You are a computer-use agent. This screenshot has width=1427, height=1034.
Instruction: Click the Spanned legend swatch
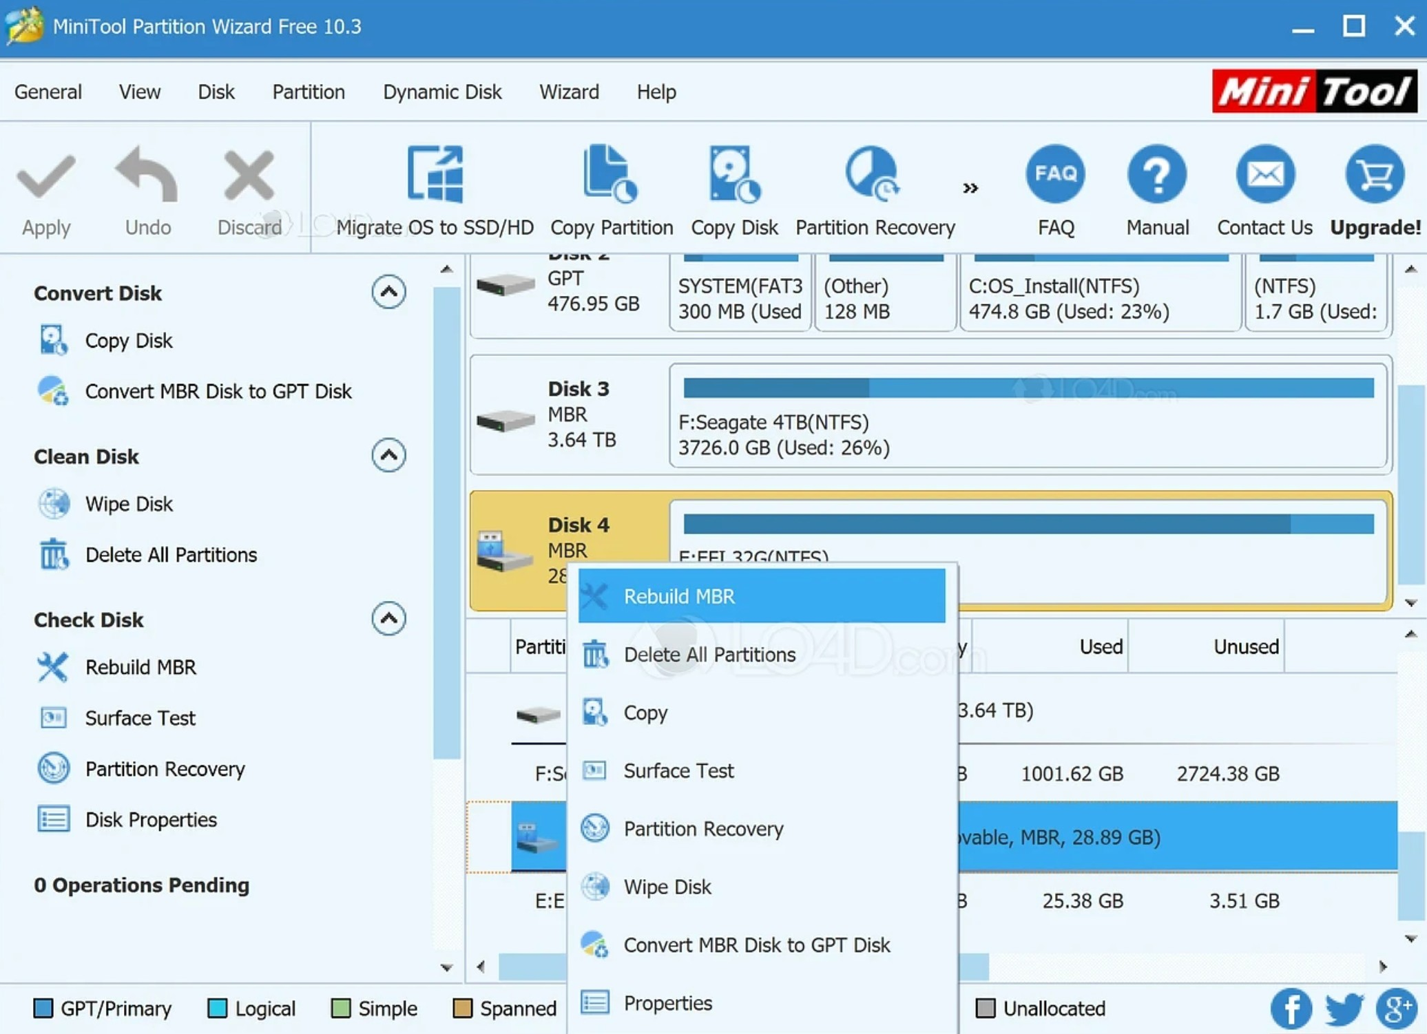pos(462,1009)
